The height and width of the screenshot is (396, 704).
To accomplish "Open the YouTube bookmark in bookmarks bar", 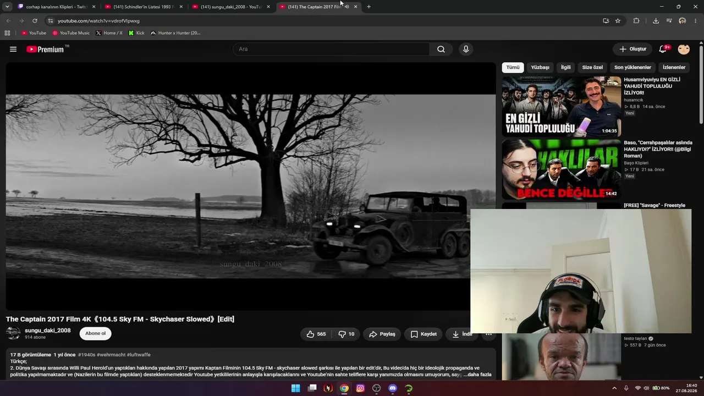I will [x=34, y=33].
